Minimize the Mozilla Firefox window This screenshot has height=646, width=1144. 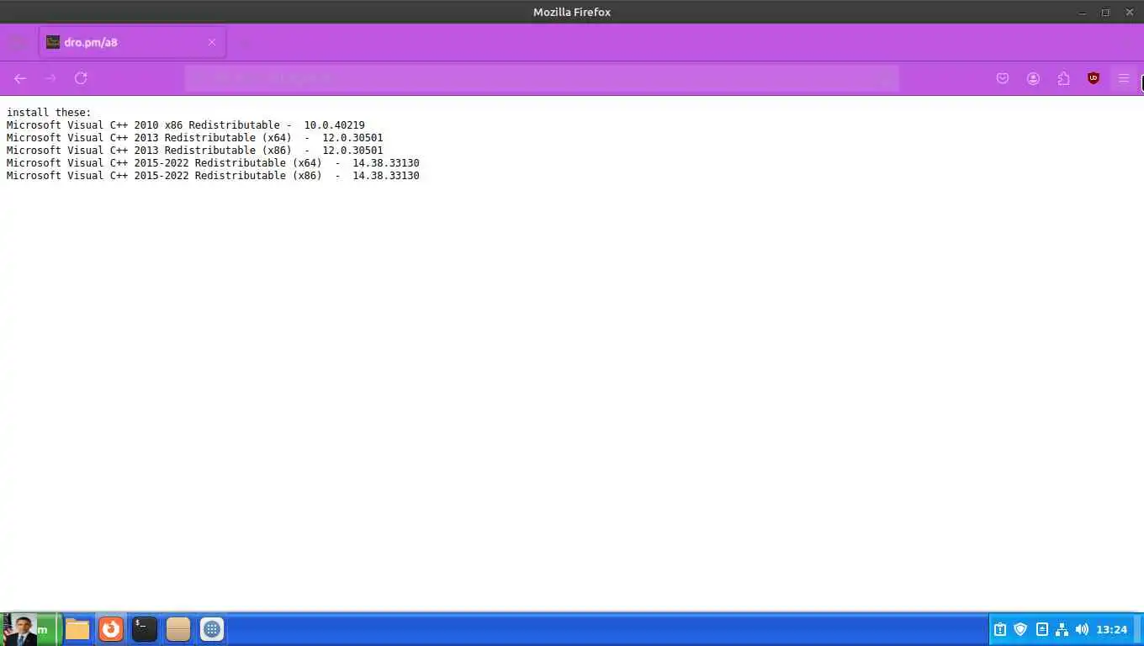click(1082, 12)
